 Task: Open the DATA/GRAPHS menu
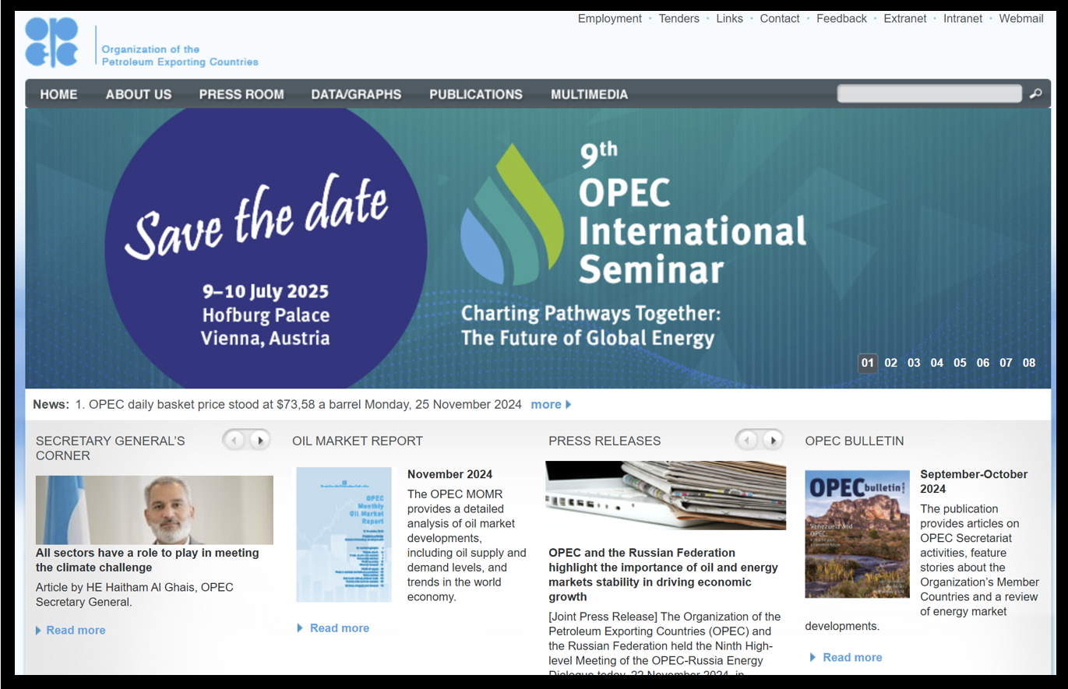point(356,94)
